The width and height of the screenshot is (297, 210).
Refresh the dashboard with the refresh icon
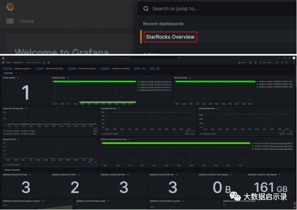click(x=282, y=63)
